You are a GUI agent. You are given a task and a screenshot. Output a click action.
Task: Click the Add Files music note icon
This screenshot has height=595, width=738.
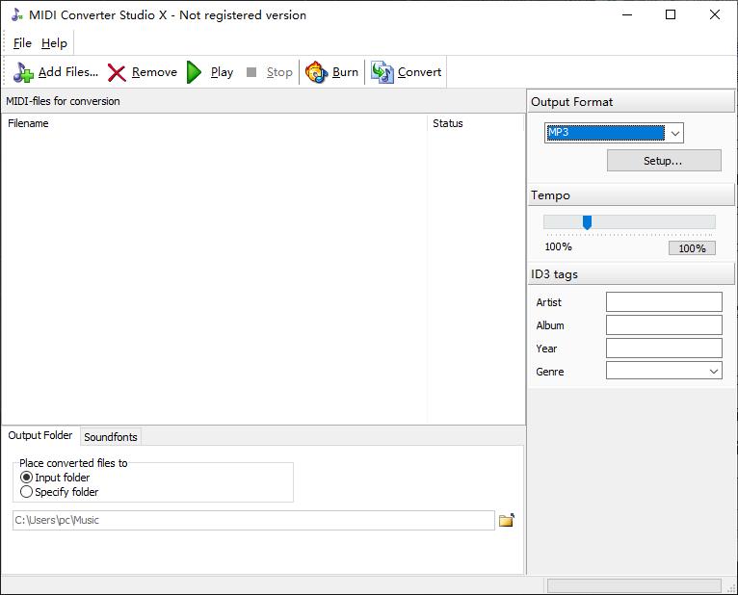tap(23, 72)
